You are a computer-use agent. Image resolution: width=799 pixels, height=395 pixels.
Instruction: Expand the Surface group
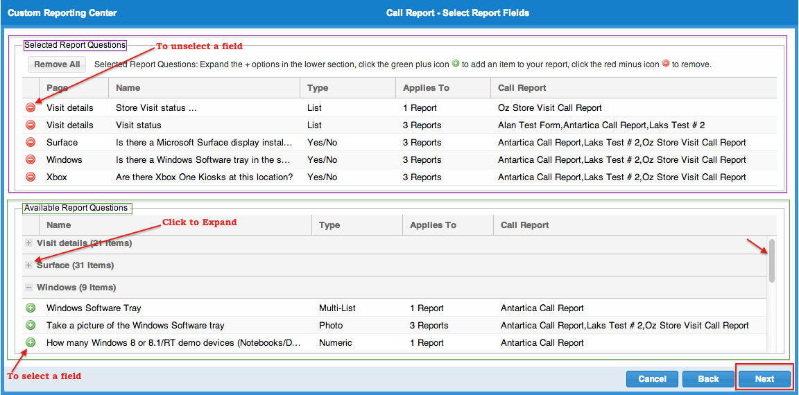(x=28, y=265)
